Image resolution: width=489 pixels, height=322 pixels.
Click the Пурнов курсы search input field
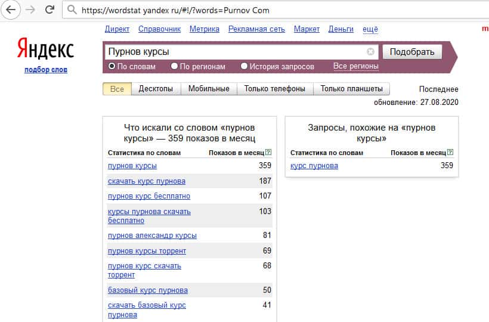point(236,52)
